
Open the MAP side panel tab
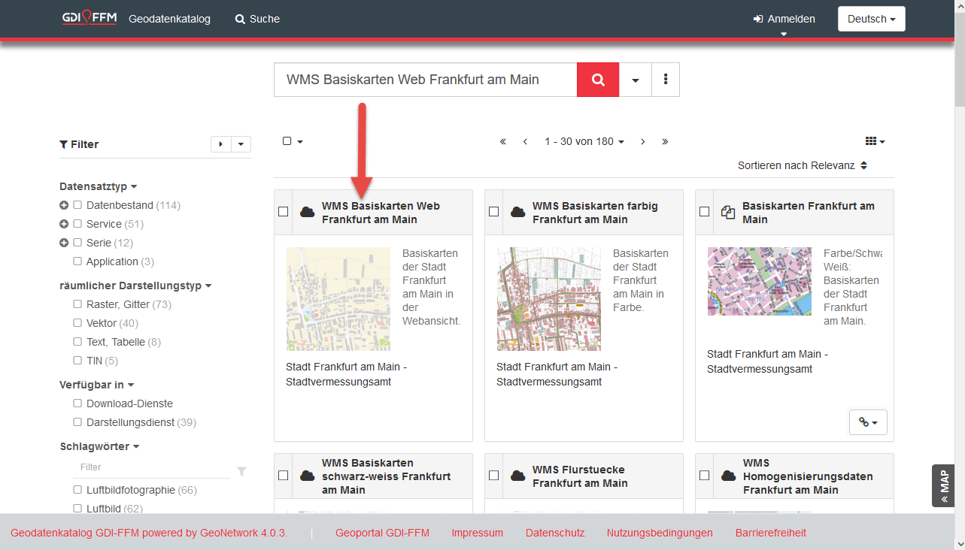tap(943, 486)
